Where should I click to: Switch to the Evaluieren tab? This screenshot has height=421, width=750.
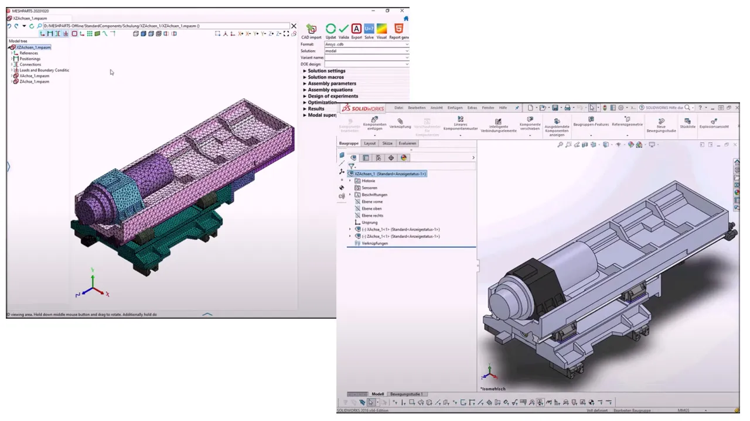click(x=407, y=143)
